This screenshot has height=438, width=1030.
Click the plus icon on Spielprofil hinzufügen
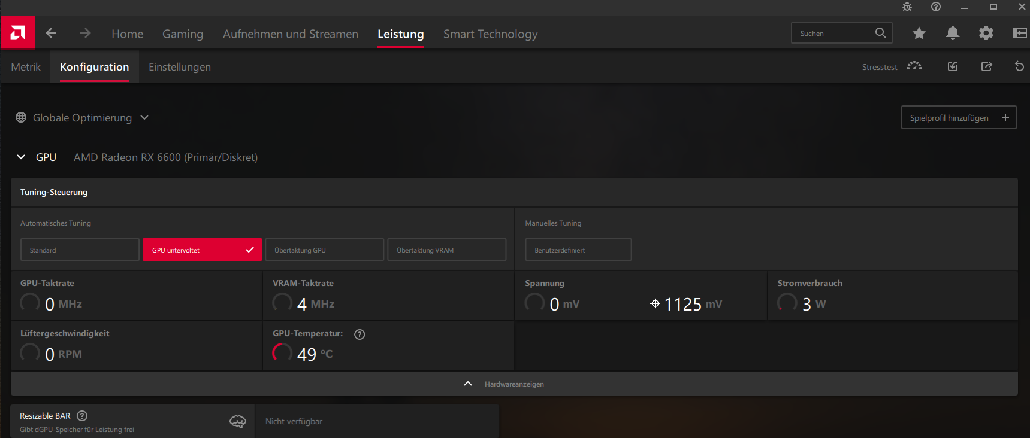coord(1005,117)
